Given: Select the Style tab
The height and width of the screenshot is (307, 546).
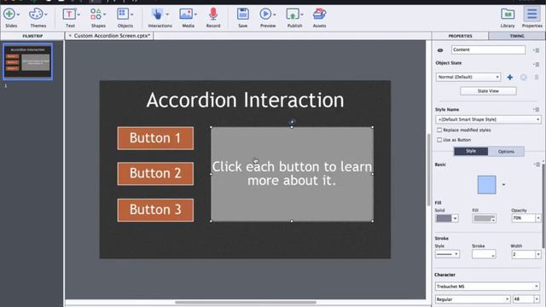Looking at the screenshot, I should (471, 151).
